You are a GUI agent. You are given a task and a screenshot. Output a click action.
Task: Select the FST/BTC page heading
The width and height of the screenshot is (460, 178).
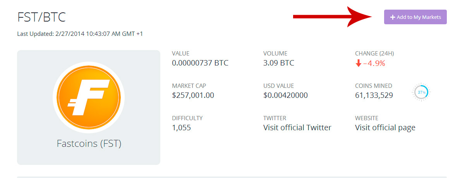(x=41, y=17)
